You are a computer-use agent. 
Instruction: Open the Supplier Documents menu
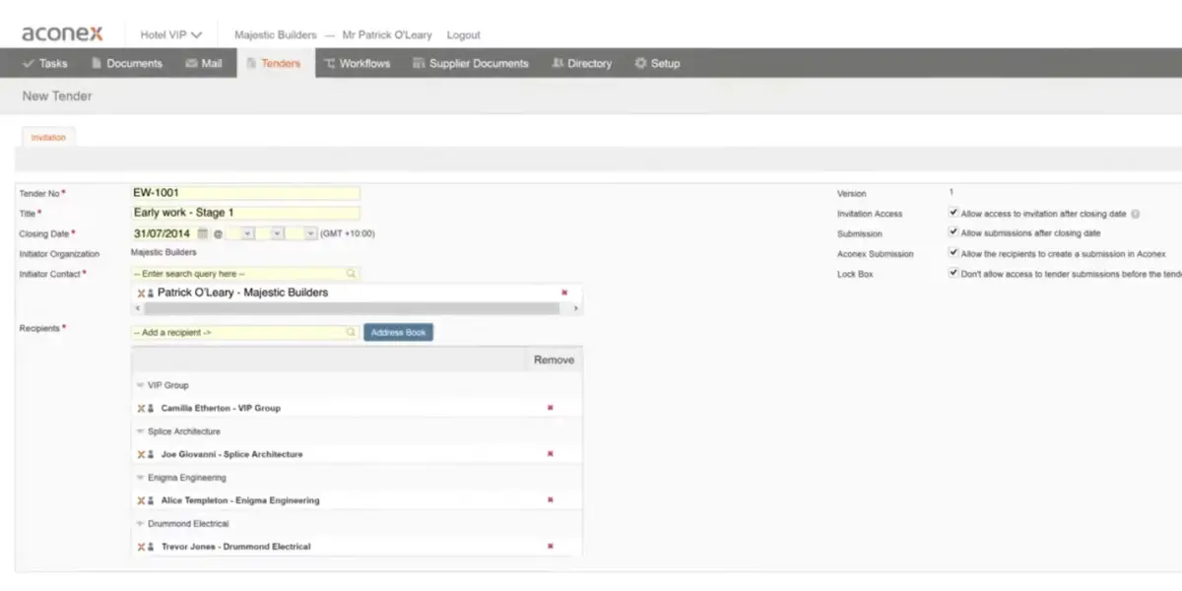coord(471,63)
